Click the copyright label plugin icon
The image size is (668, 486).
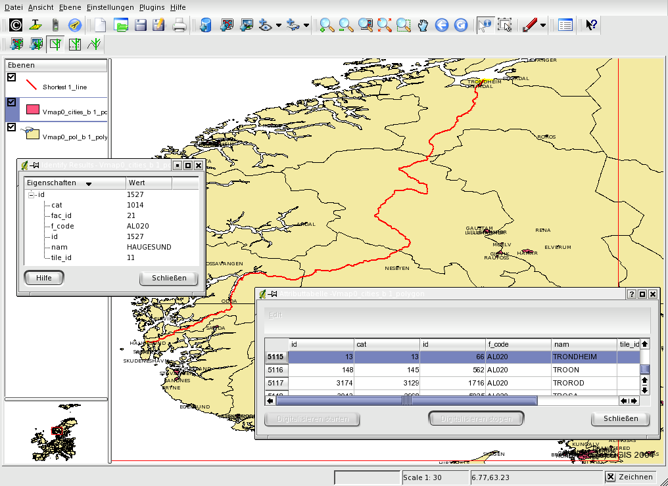(16, 26)
